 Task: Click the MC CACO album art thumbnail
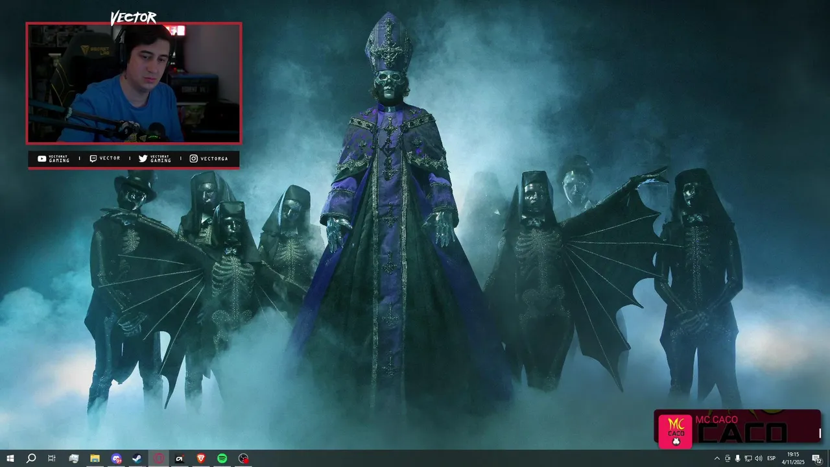pyautogui.click(x=676, y=431)
